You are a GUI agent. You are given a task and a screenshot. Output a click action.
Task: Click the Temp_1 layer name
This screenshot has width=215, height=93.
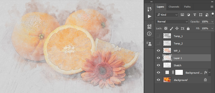178,36
